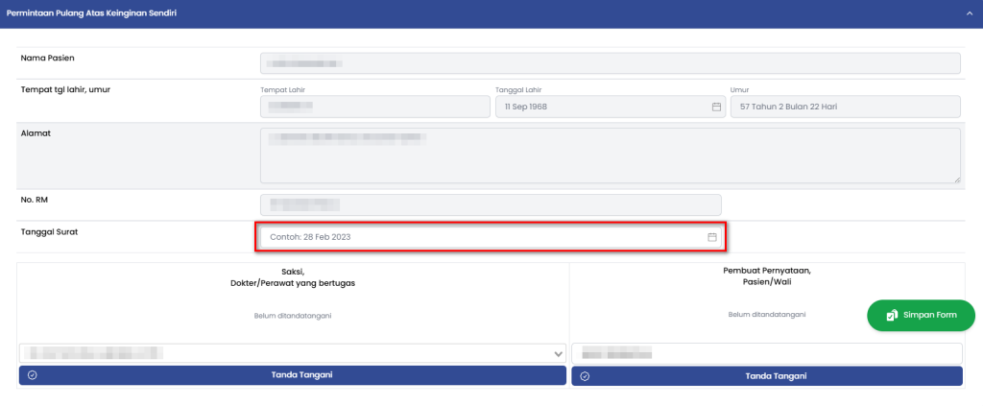Click the green Simpan Form button
Viewport: 983px width, 406px height.
921,315
